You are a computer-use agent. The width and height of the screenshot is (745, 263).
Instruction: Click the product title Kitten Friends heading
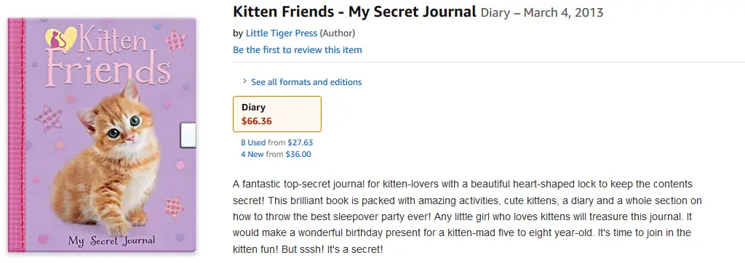354,12
